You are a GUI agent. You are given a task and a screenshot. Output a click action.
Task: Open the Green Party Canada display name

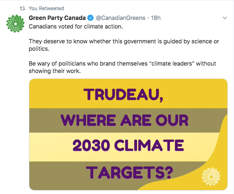[57, 18]
